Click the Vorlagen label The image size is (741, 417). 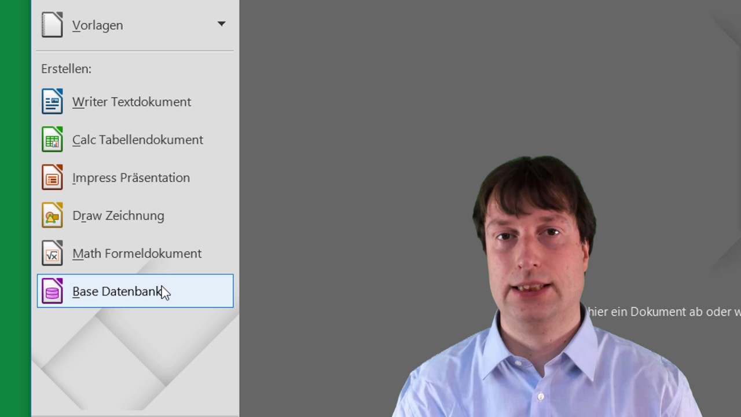click(97, 25)
